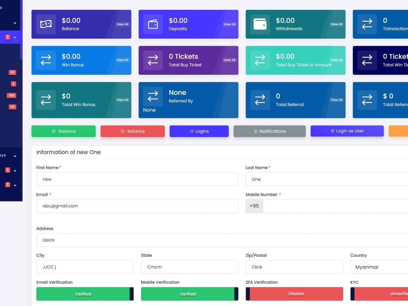Click Login as User button
408x306 pixels.
347,131
